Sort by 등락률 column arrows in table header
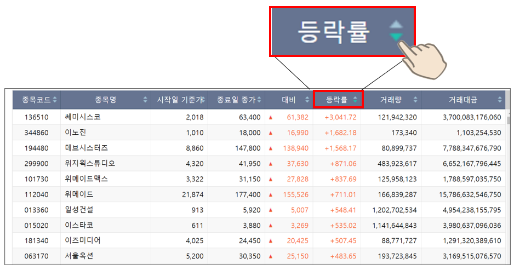 pyautogui.click(x=355, y=100)
